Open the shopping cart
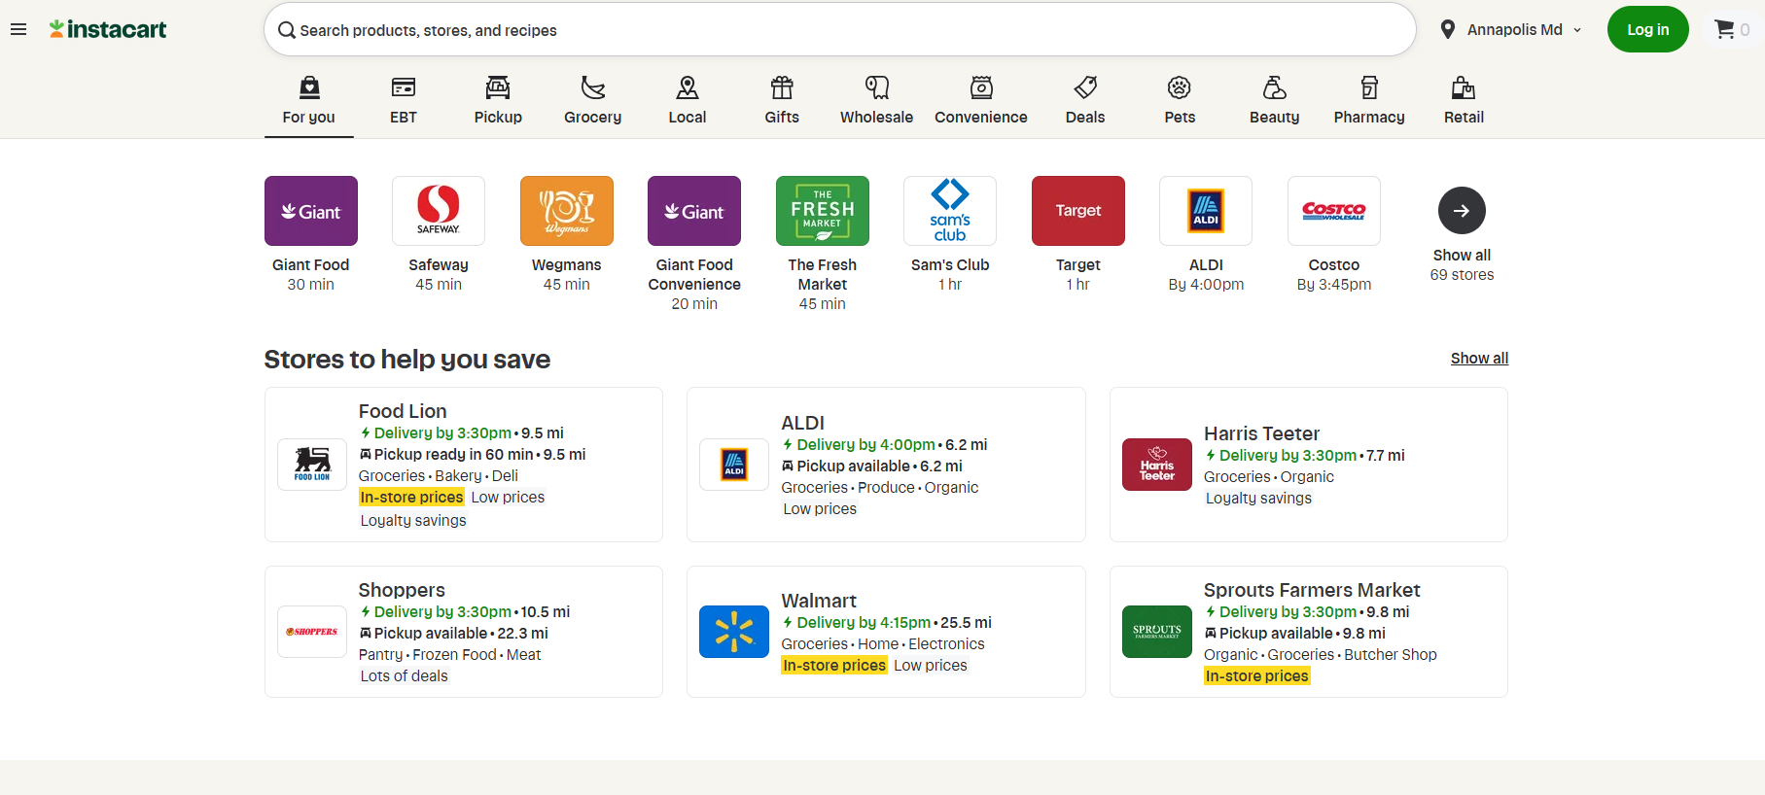This screenshot has width=1765, height=795. click(x=1730, y=29)
